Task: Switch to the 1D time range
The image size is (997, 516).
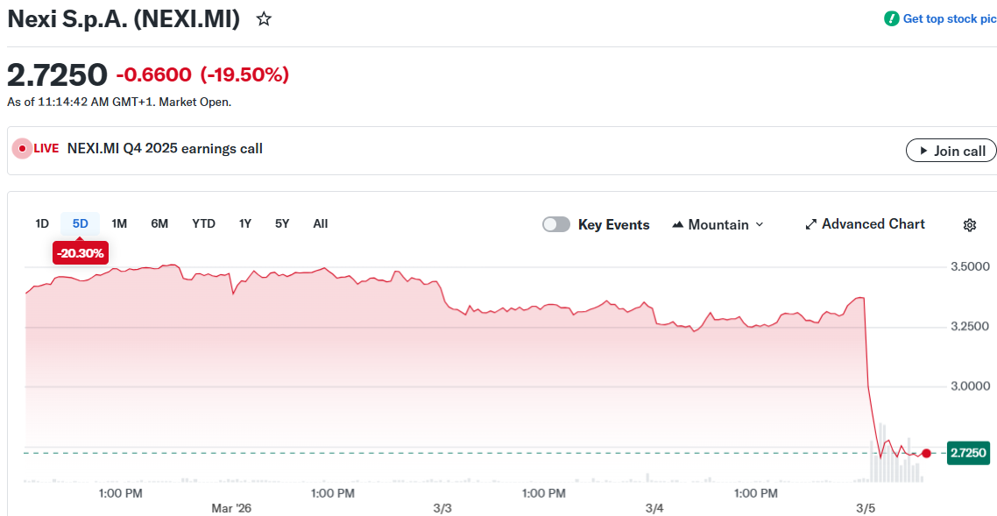Action: 41,223
